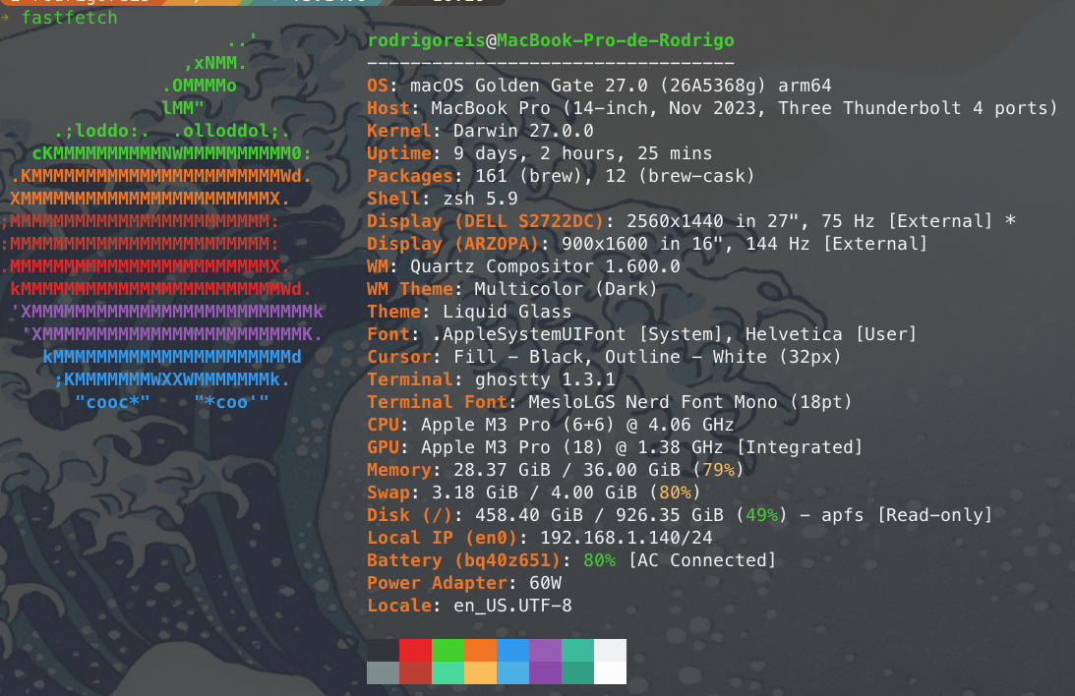Select the light blue swatch in the bottom palette row
1075x696 pixels.
pyautogui.click(x=512, y=672)
